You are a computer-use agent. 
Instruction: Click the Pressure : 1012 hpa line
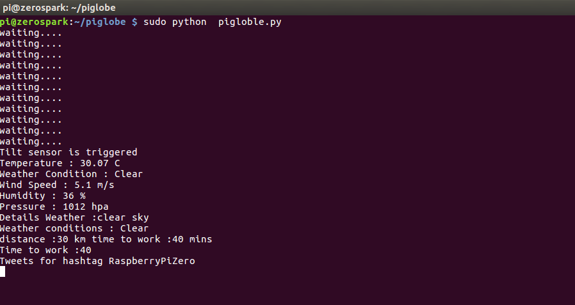pos(54,207)
